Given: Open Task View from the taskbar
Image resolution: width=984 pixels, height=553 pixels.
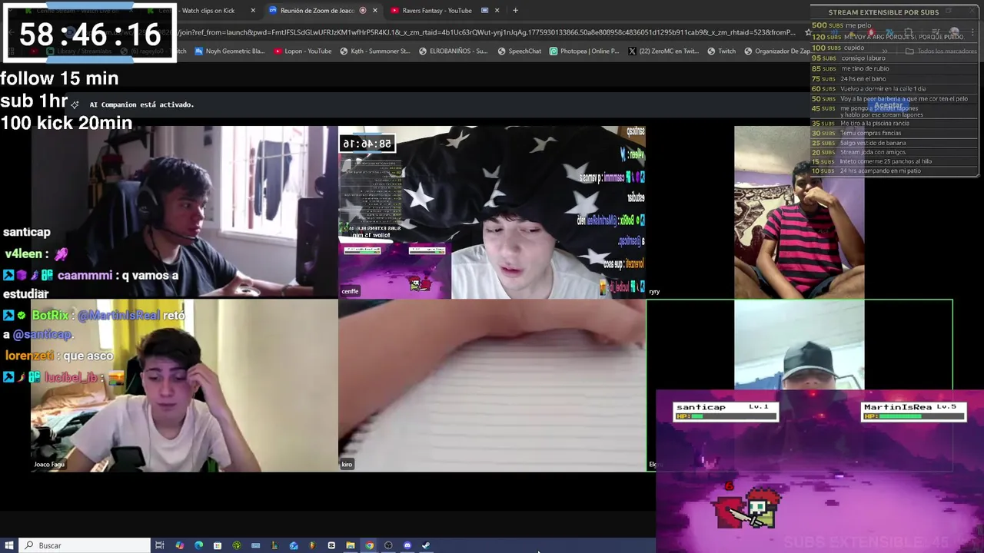Looking at the screenshot, I should point(160,545).
